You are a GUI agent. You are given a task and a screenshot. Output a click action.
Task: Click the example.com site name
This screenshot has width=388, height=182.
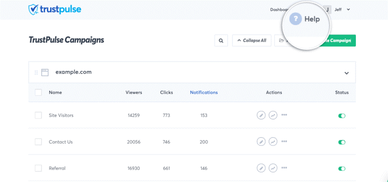[73, 72]
